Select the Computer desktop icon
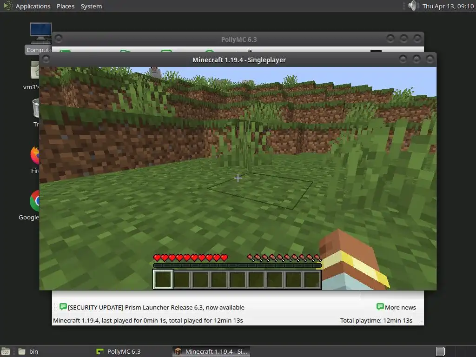 41,38
